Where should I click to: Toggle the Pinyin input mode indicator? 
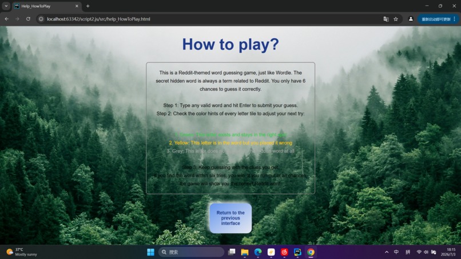(408, 252)
